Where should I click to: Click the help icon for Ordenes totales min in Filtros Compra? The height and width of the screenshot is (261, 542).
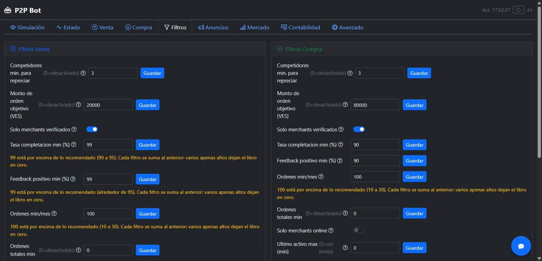click(345, 213)
